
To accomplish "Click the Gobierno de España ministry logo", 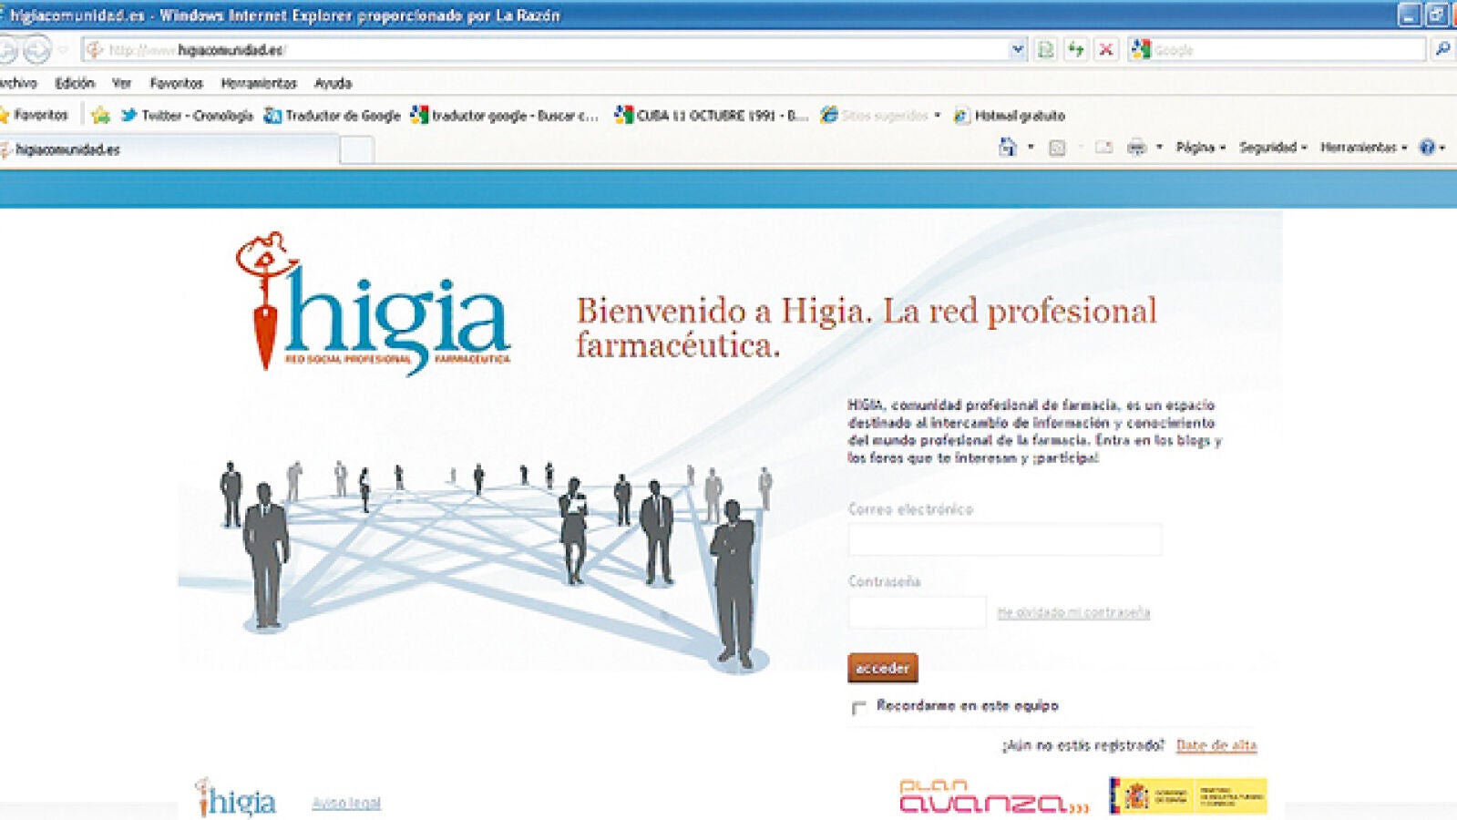I will click(1187, 796).
